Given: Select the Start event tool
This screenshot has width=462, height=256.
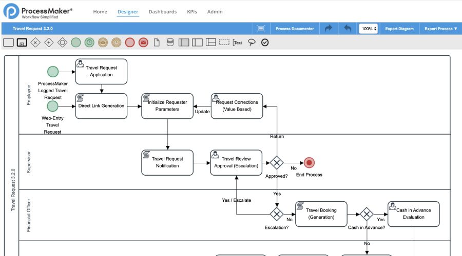Looking at the screenshot, I should [x=76, y=42].
